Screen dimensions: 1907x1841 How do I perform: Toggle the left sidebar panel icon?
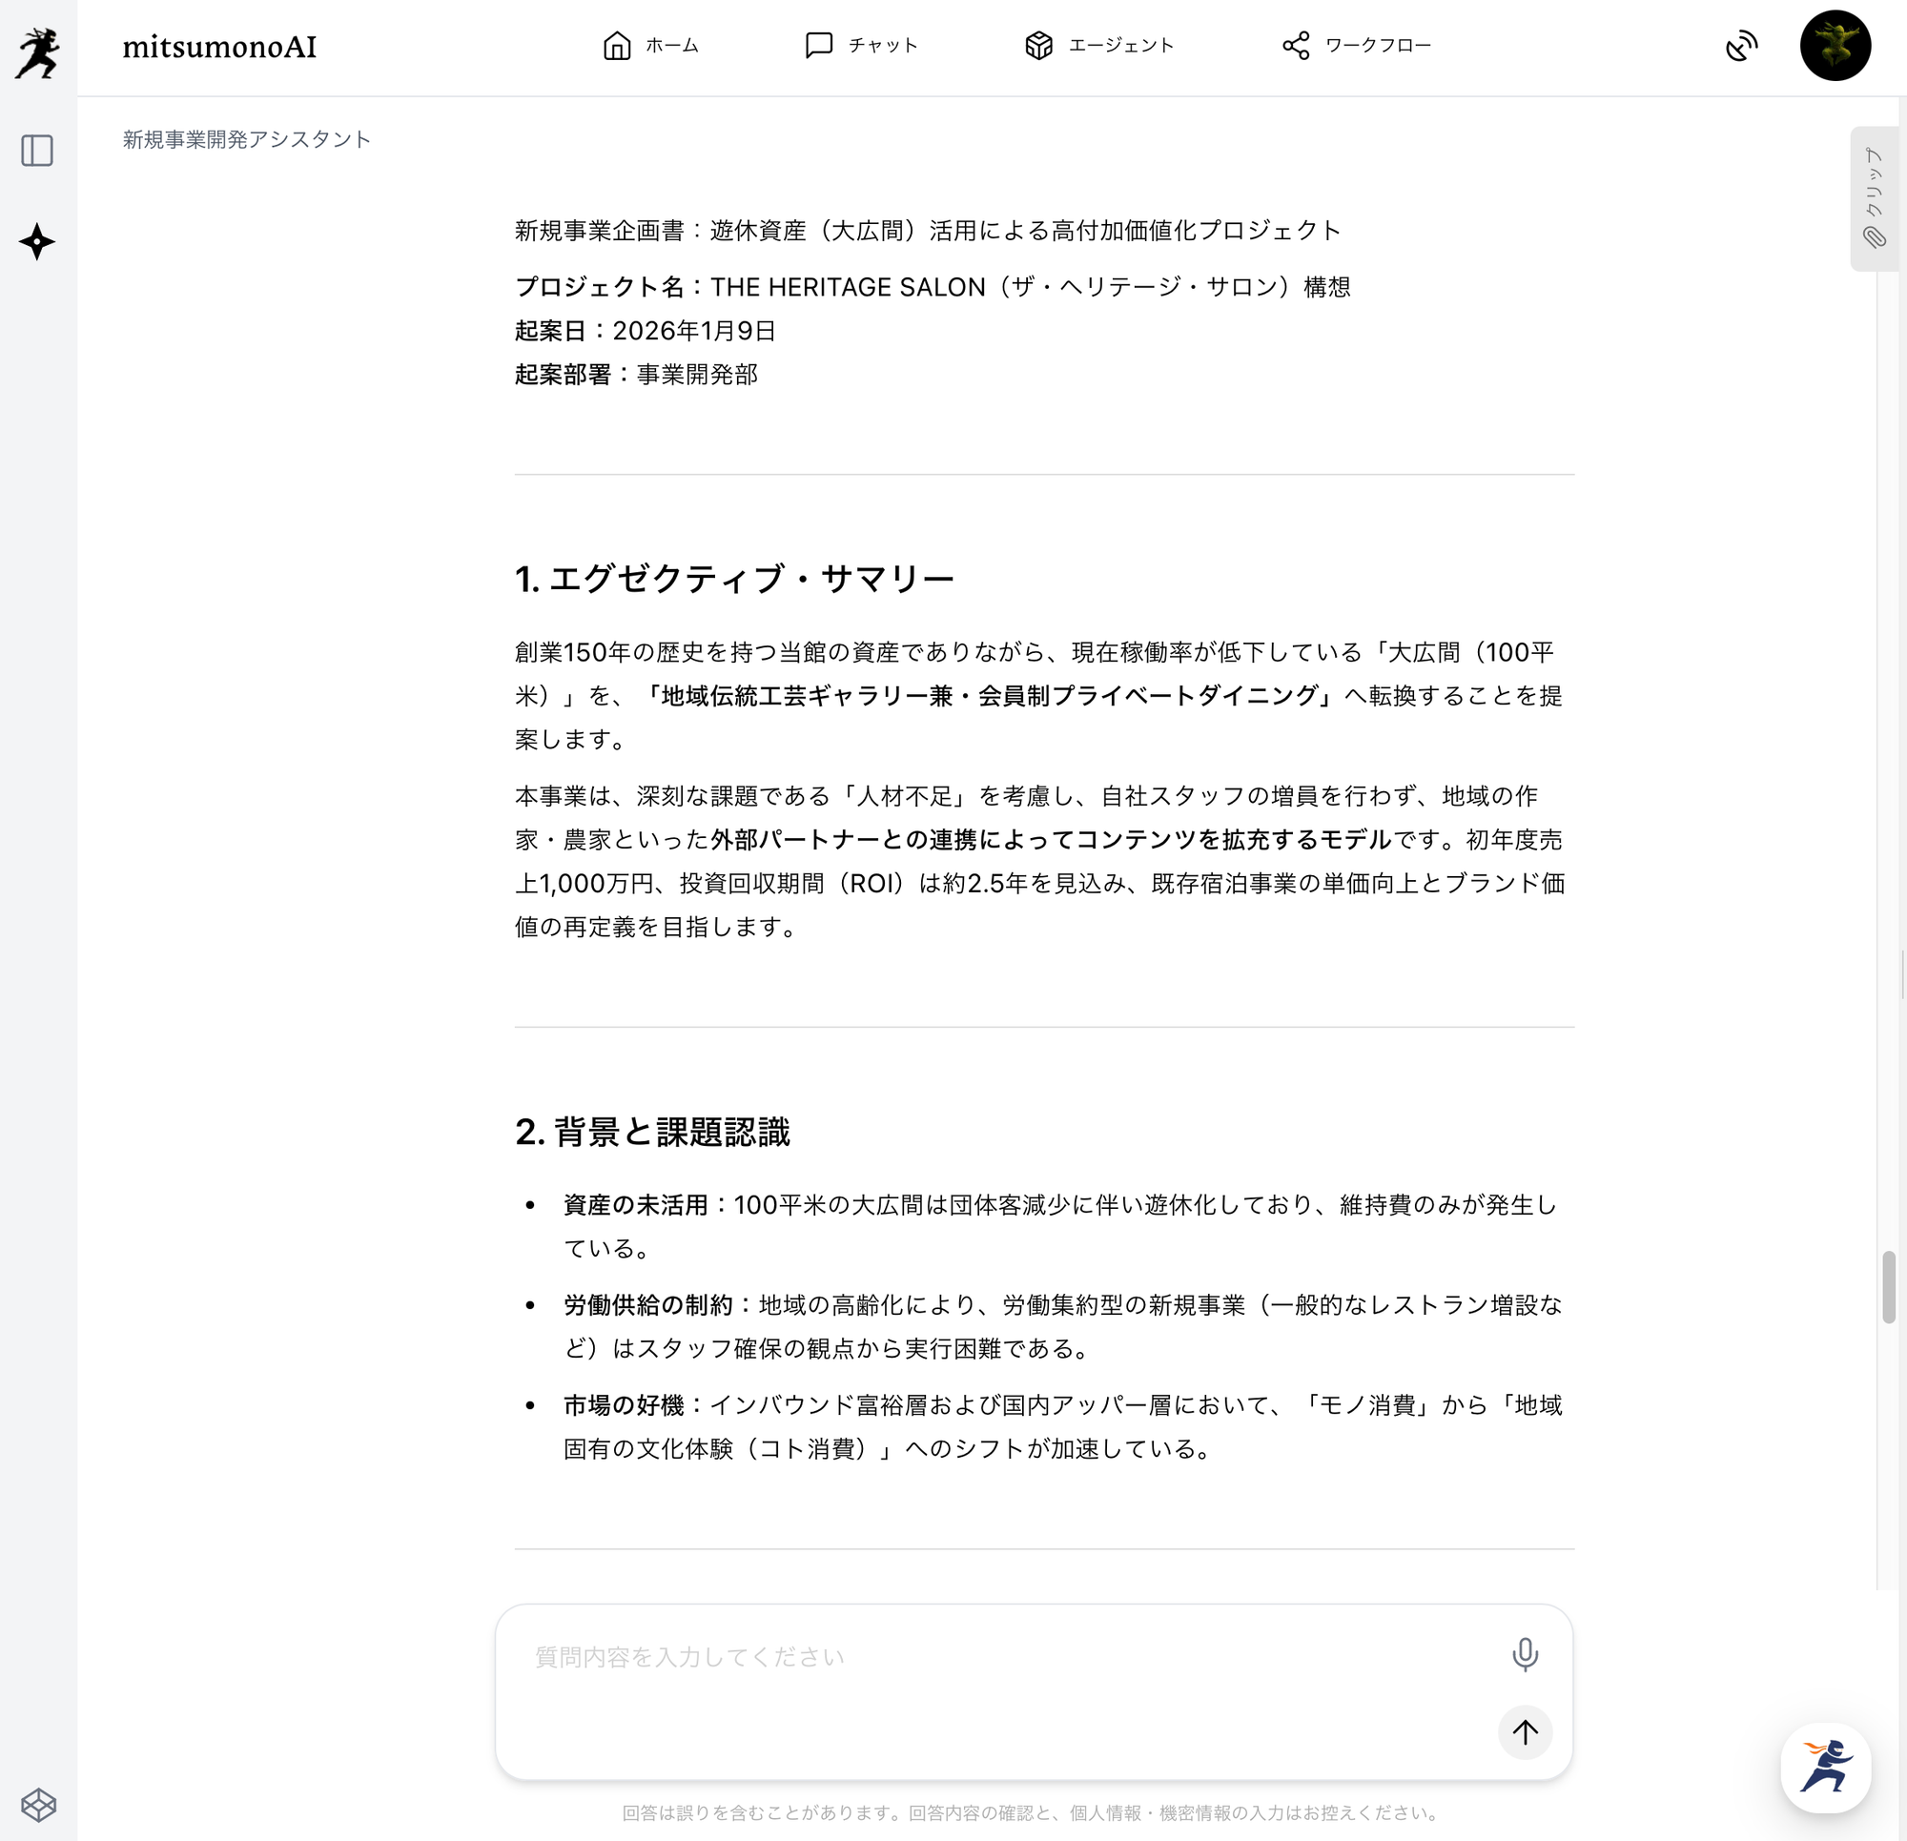37,151
